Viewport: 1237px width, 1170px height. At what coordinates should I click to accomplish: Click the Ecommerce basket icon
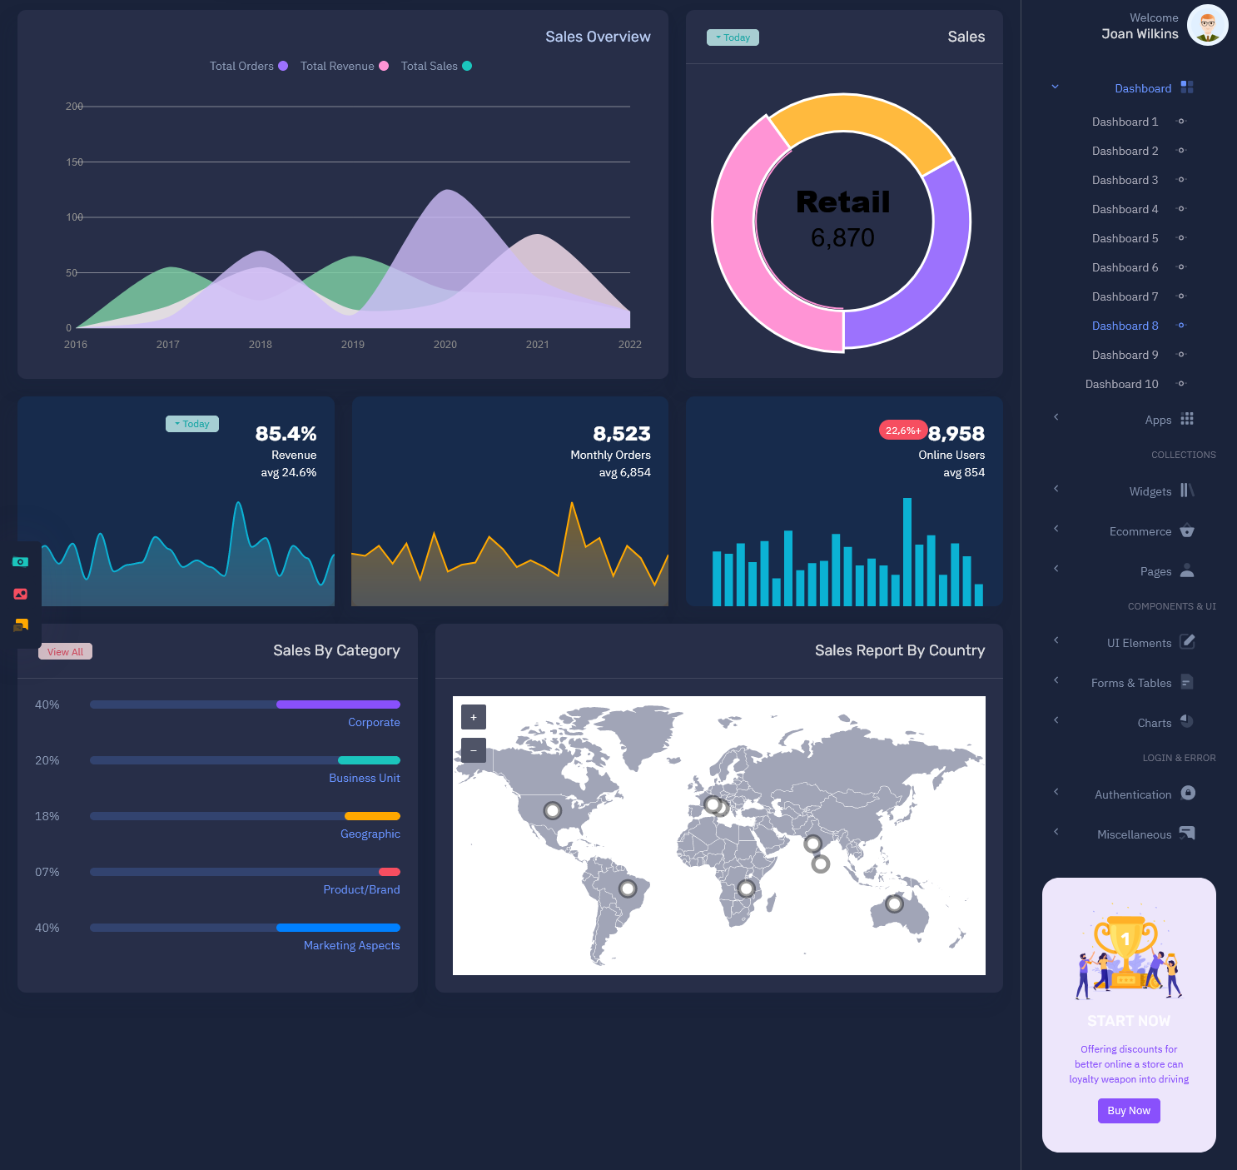1187,530
